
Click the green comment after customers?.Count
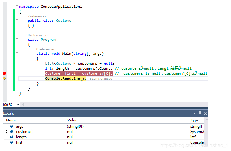pyautogui.click(x=153, y=68)
